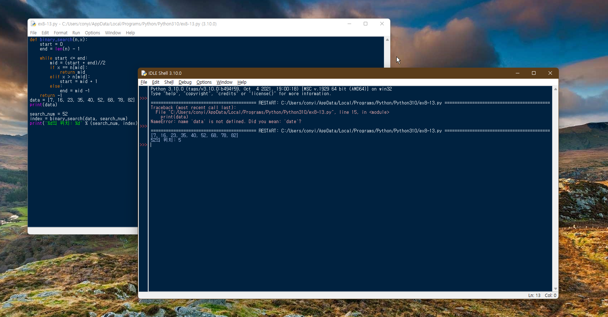
Task: Click the IDLE Shell scrollbar up arrow
Action: [556, 89]
